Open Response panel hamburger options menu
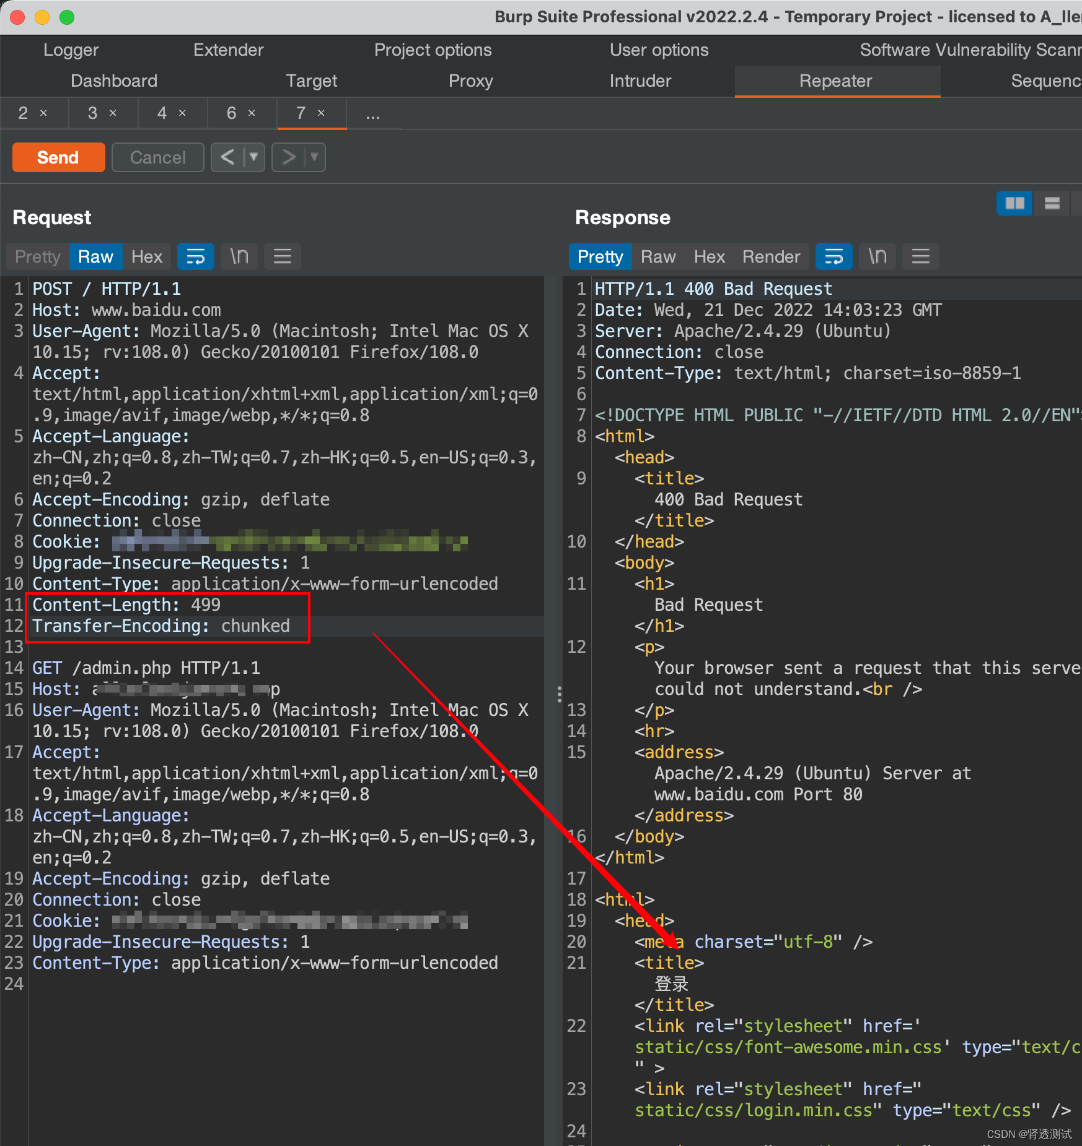 [921, 256]
